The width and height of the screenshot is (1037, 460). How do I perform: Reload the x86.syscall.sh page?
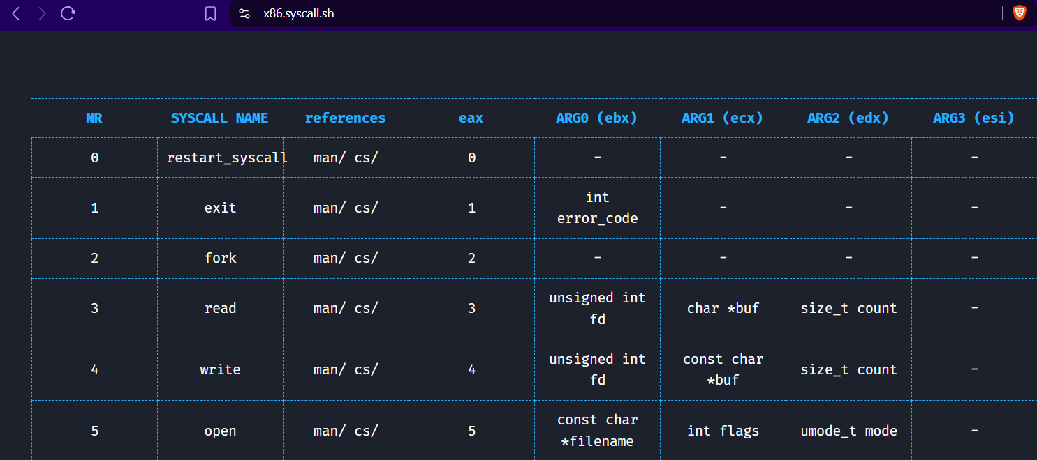tap(68, 13)
